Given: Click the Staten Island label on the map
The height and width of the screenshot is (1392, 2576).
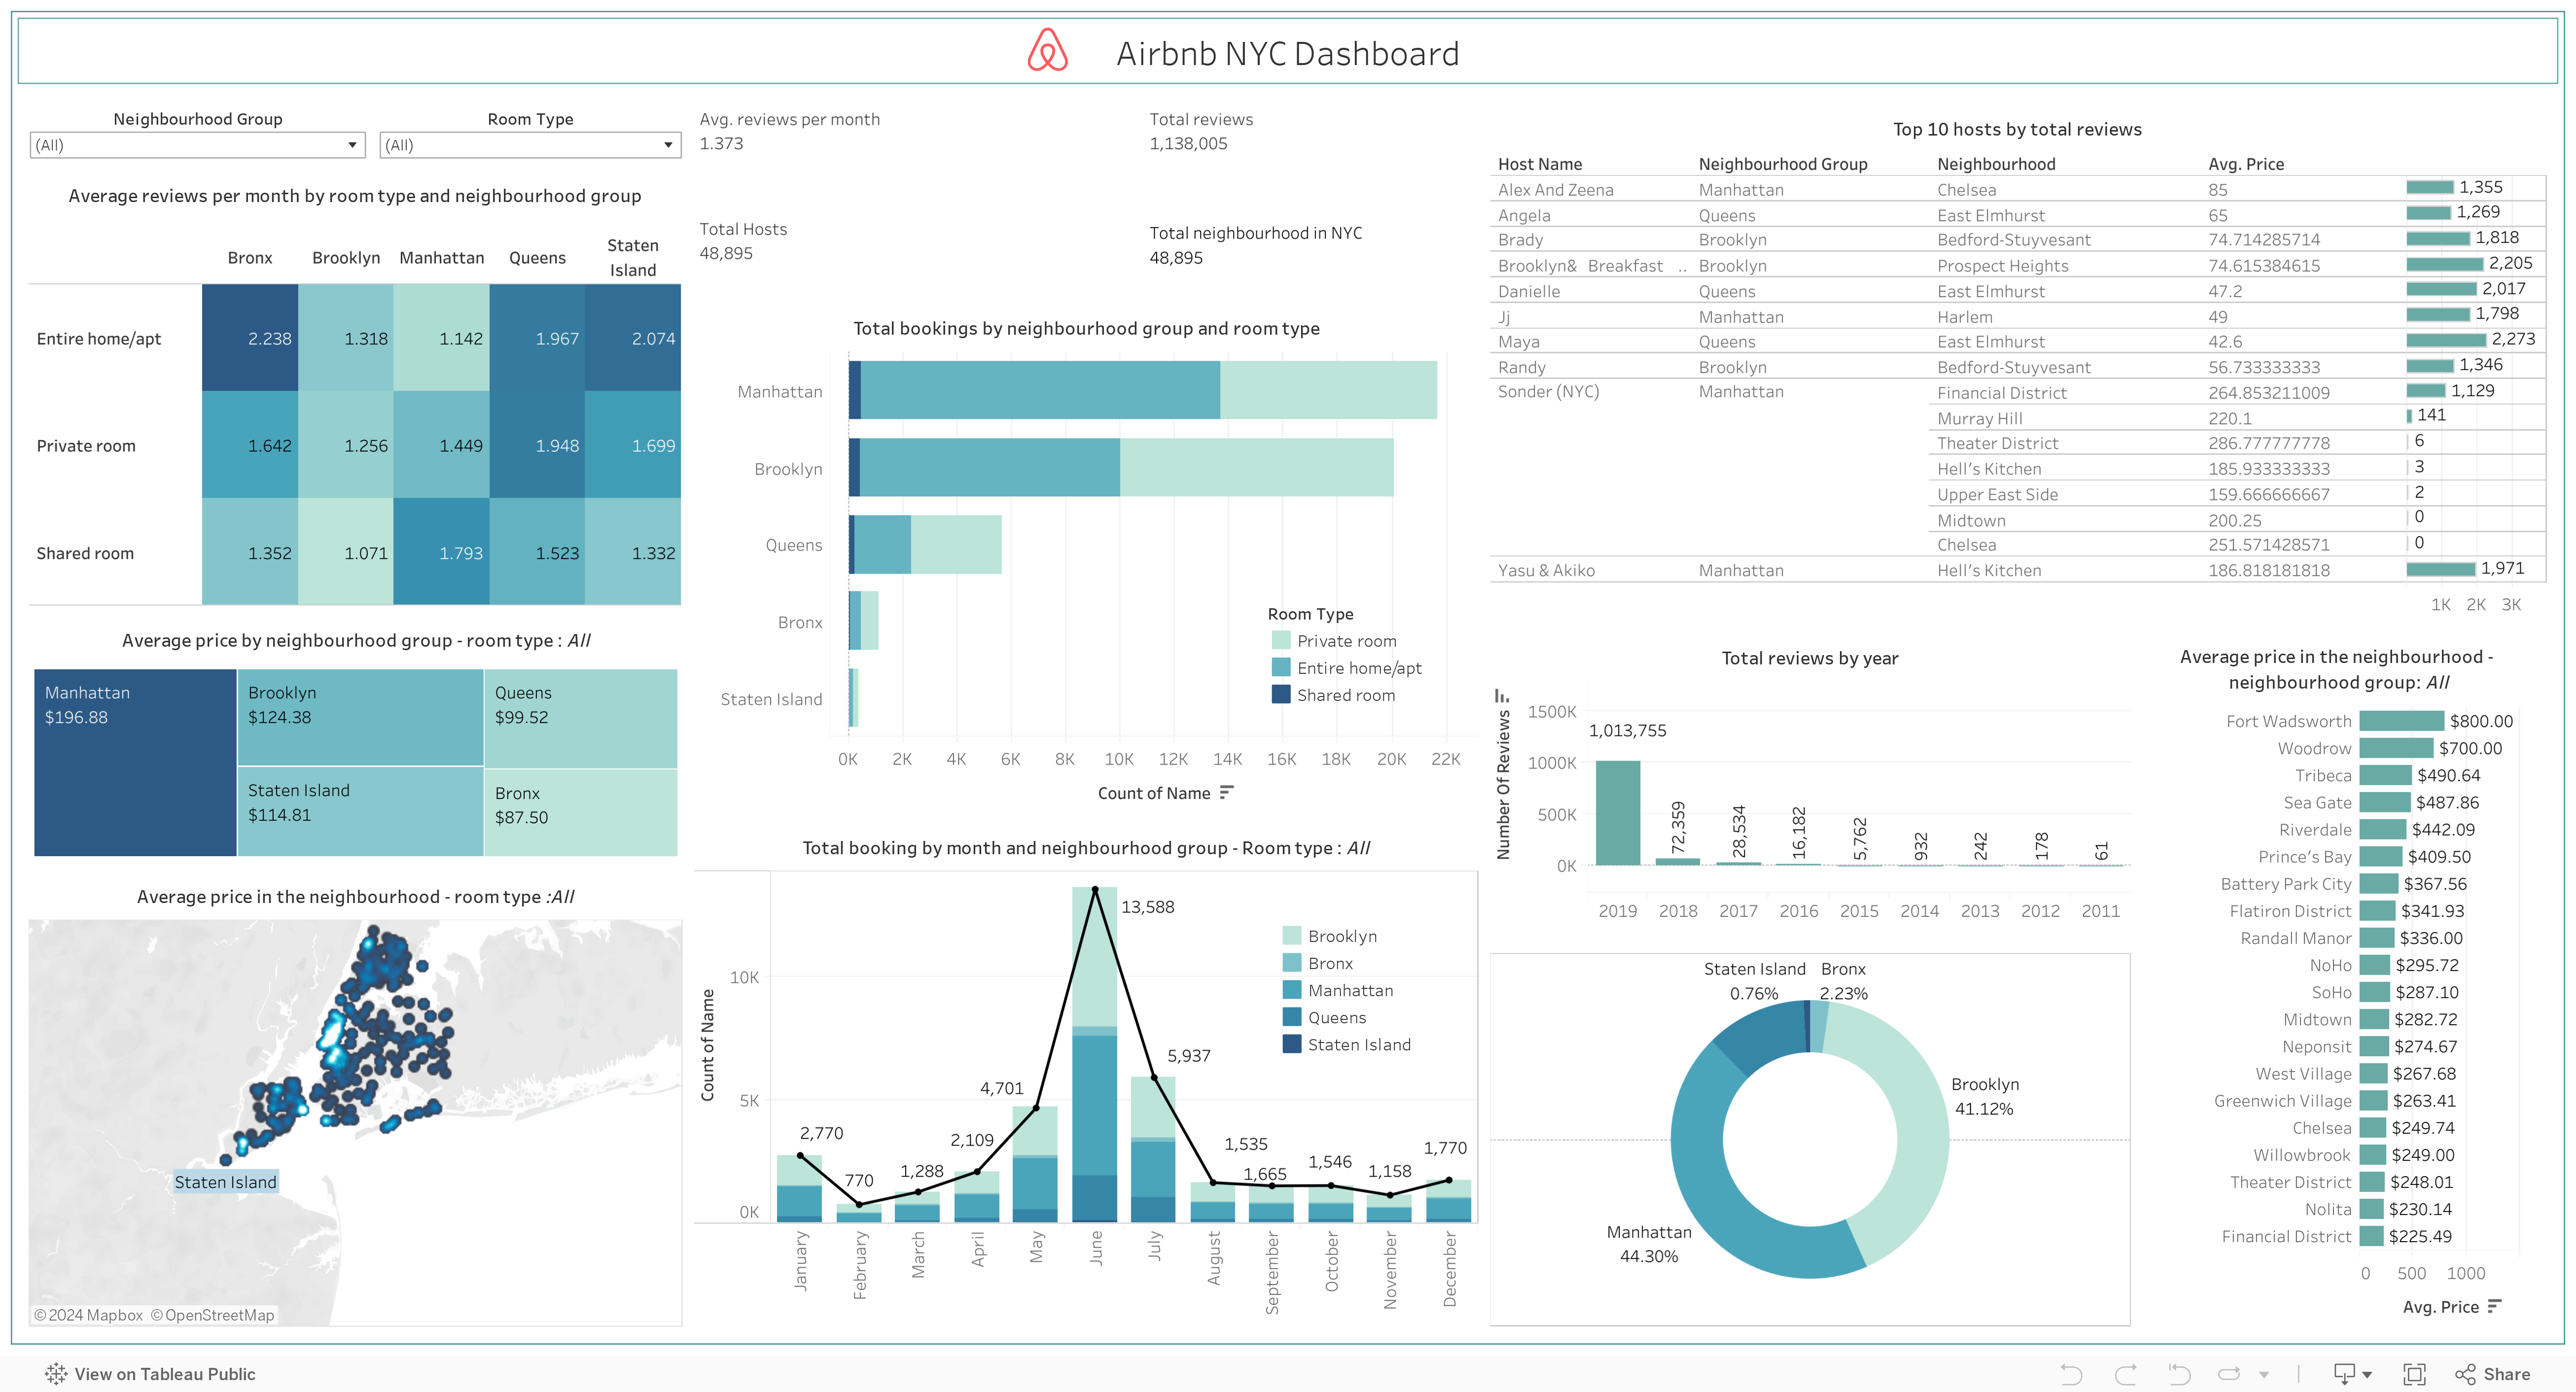Looking at the screenshot, I should click(226, 1181).
